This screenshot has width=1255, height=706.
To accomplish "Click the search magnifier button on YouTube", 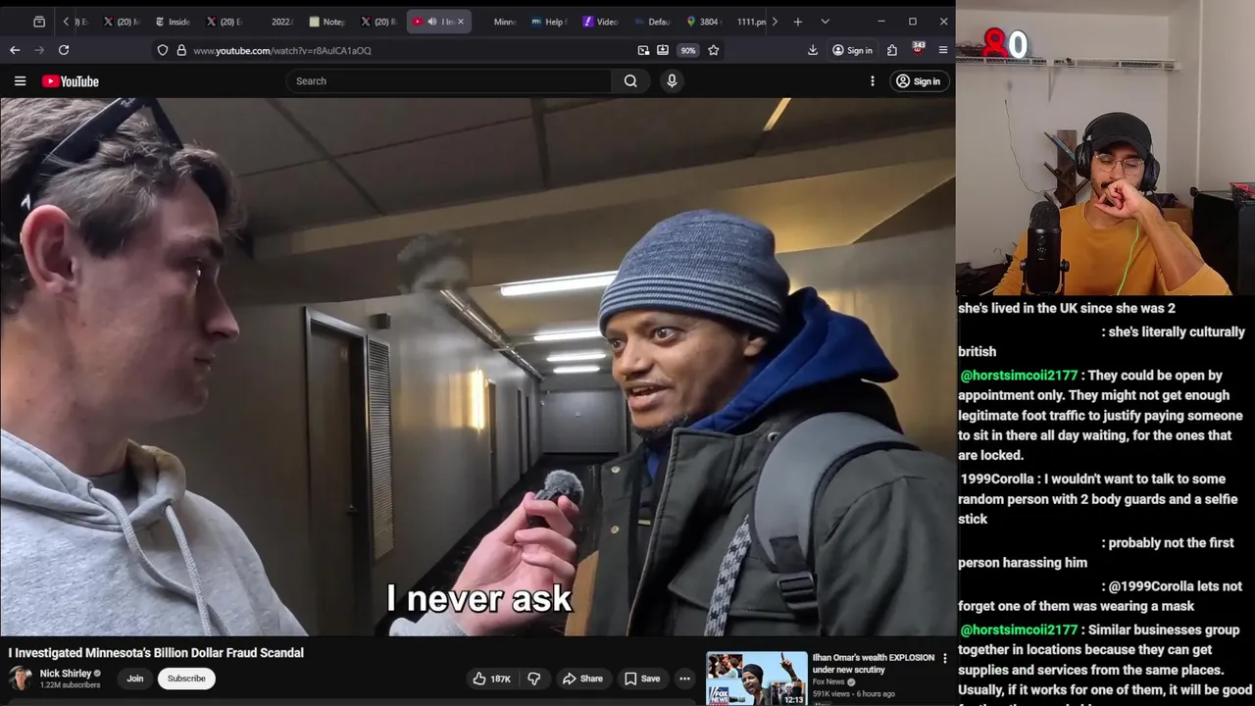I will click(630, 81).
